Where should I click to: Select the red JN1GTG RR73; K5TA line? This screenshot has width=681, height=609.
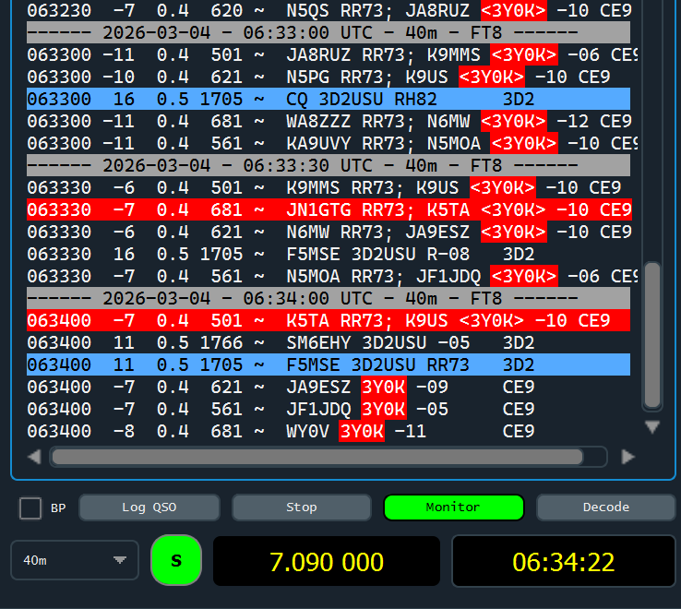(329, 209)
